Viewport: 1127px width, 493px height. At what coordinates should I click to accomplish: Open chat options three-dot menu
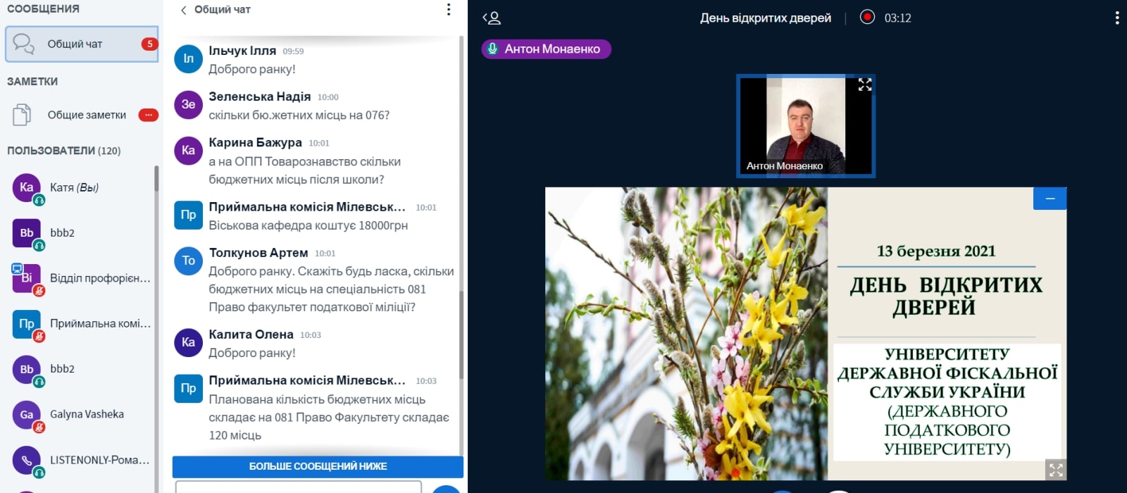(x=449, y=9)
